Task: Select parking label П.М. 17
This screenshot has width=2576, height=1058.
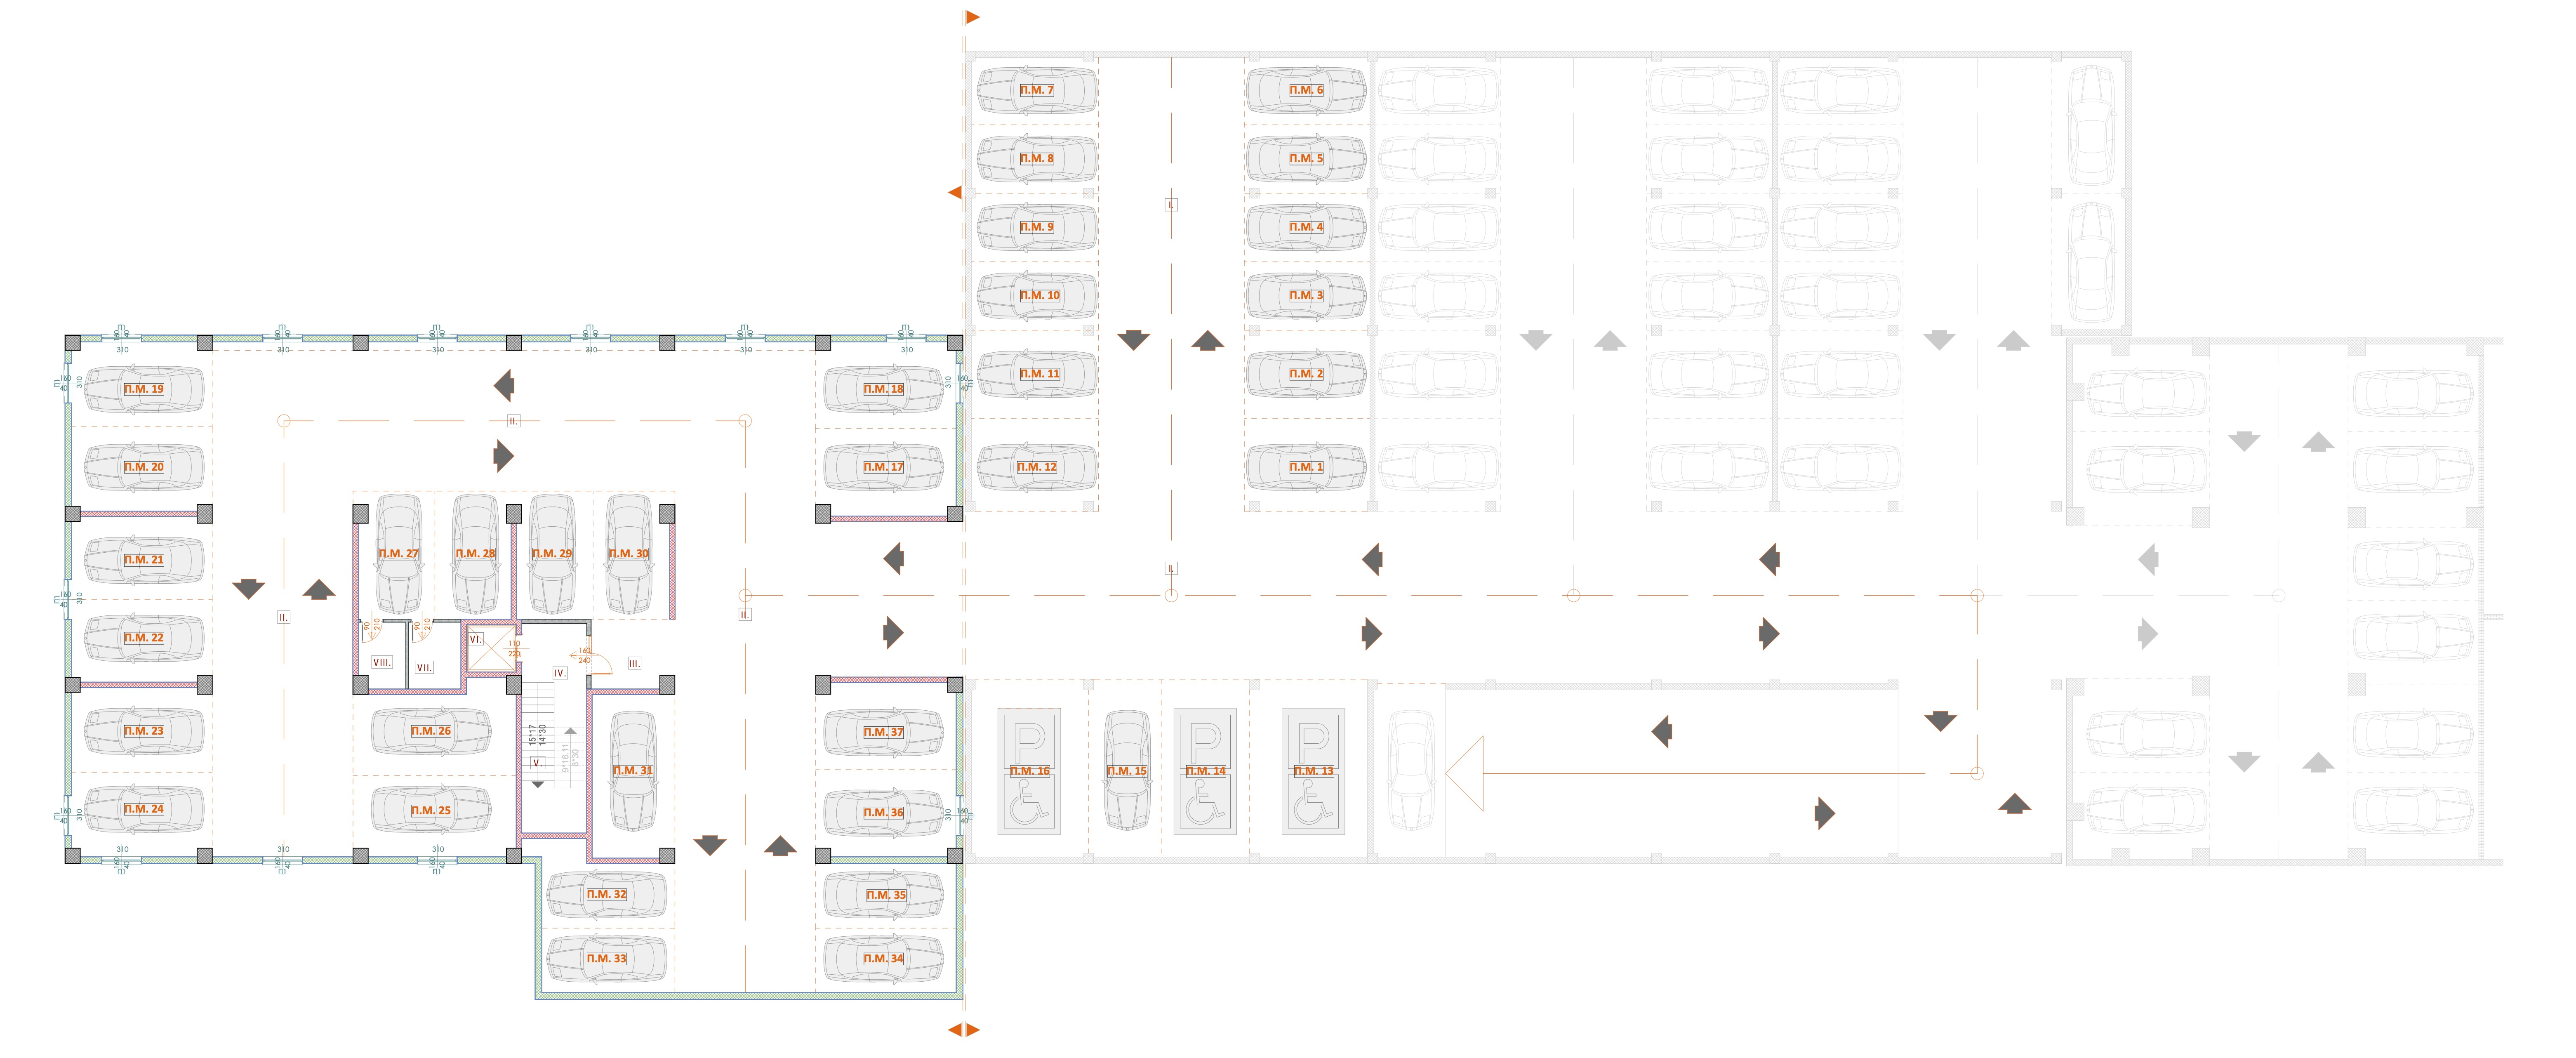Action: [x=883, y=467]
